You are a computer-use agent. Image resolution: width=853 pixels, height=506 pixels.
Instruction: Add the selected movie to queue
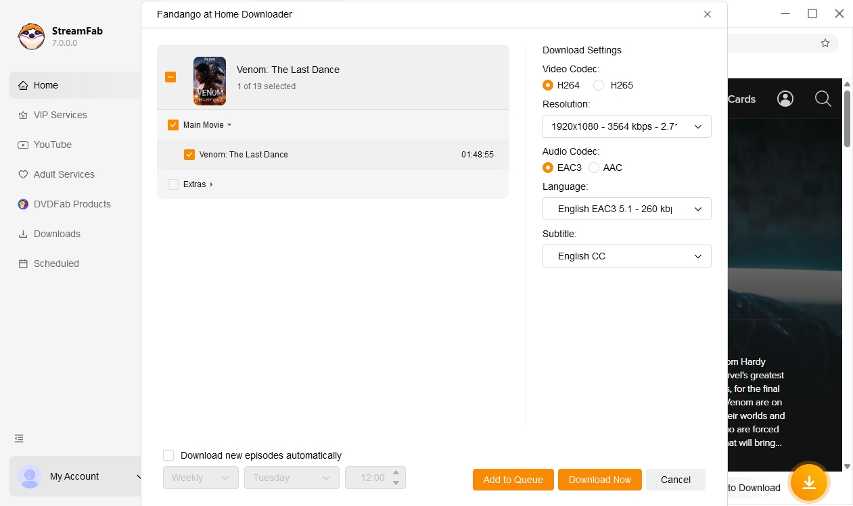[x=513, y=480]
